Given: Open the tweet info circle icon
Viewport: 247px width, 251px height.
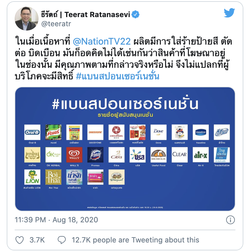Looking at the screenshot, I should click(230, 220).
